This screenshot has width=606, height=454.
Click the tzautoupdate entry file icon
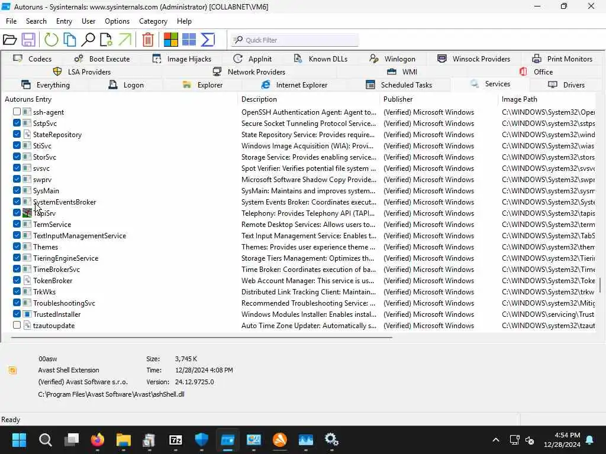tap(27, 326)
